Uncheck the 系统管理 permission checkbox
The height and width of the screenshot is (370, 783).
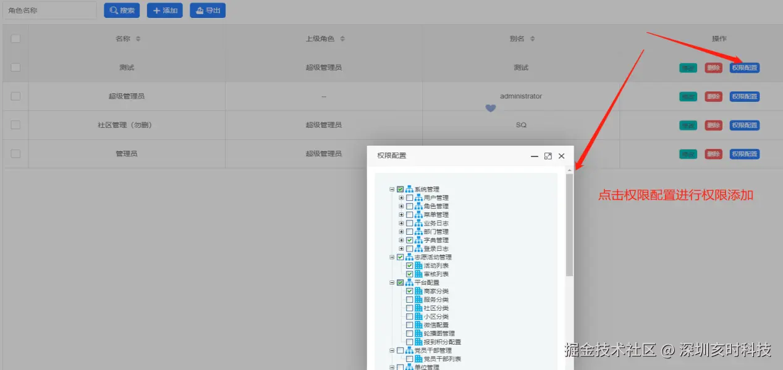pos(400,189)
